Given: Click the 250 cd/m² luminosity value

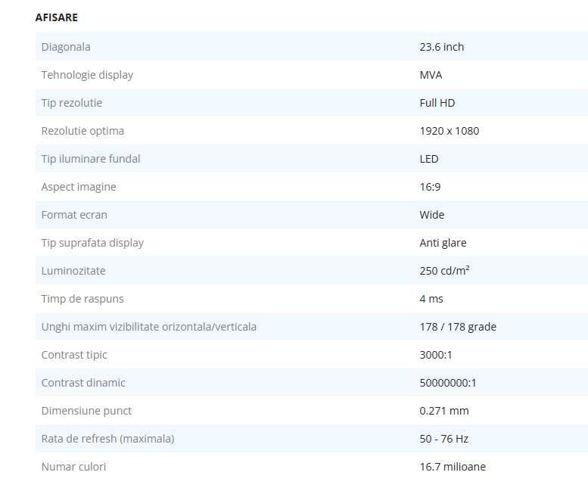Looking at the screenshot, I should pyautogui.click(x=445, y=271).
